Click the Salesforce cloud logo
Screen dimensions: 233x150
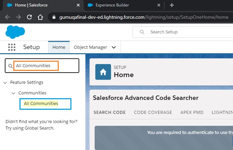(15, 32)
